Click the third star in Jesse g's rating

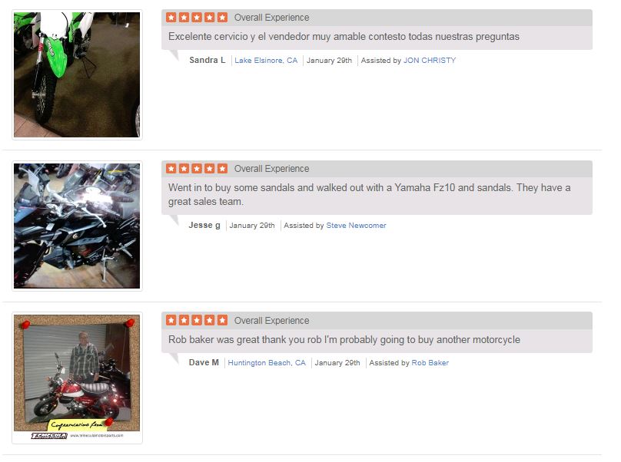coord(197,169)
